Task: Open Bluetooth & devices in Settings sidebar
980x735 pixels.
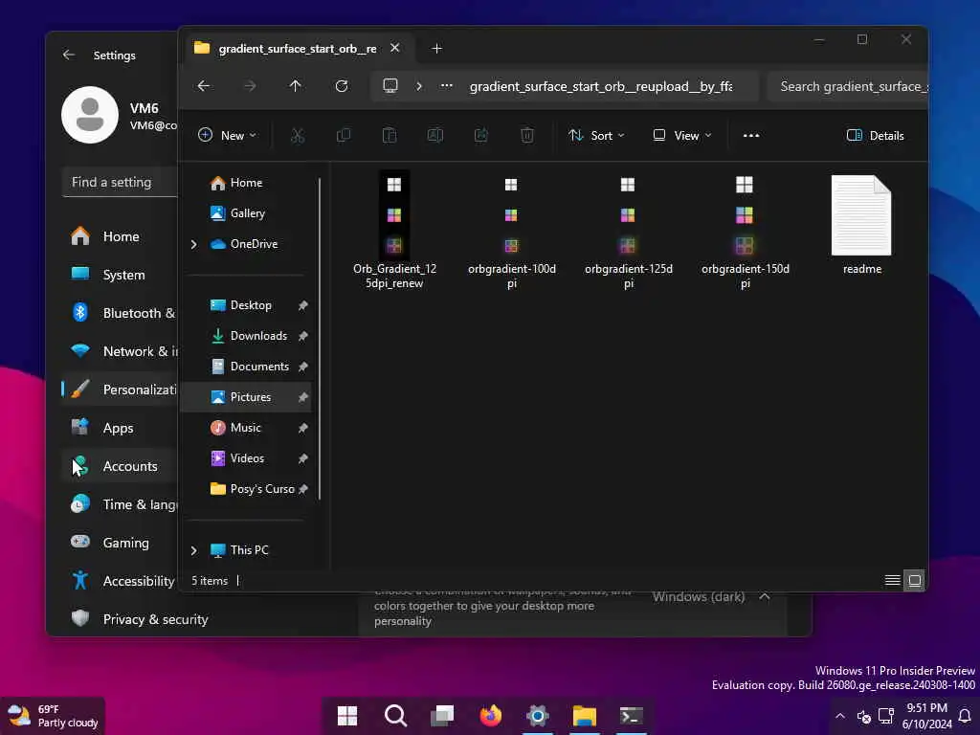Action: 119,313
